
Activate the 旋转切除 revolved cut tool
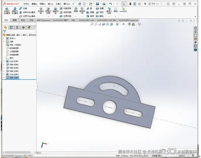tap(55, 11)
